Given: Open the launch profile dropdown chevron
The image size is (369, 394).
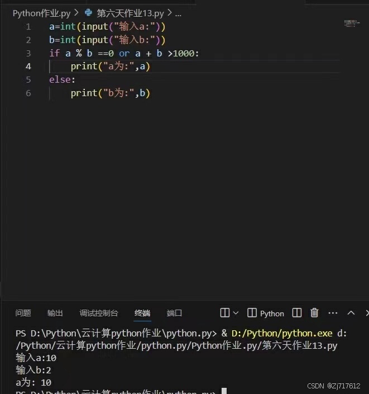Looking at the screenshot, I should click(236, 313).
